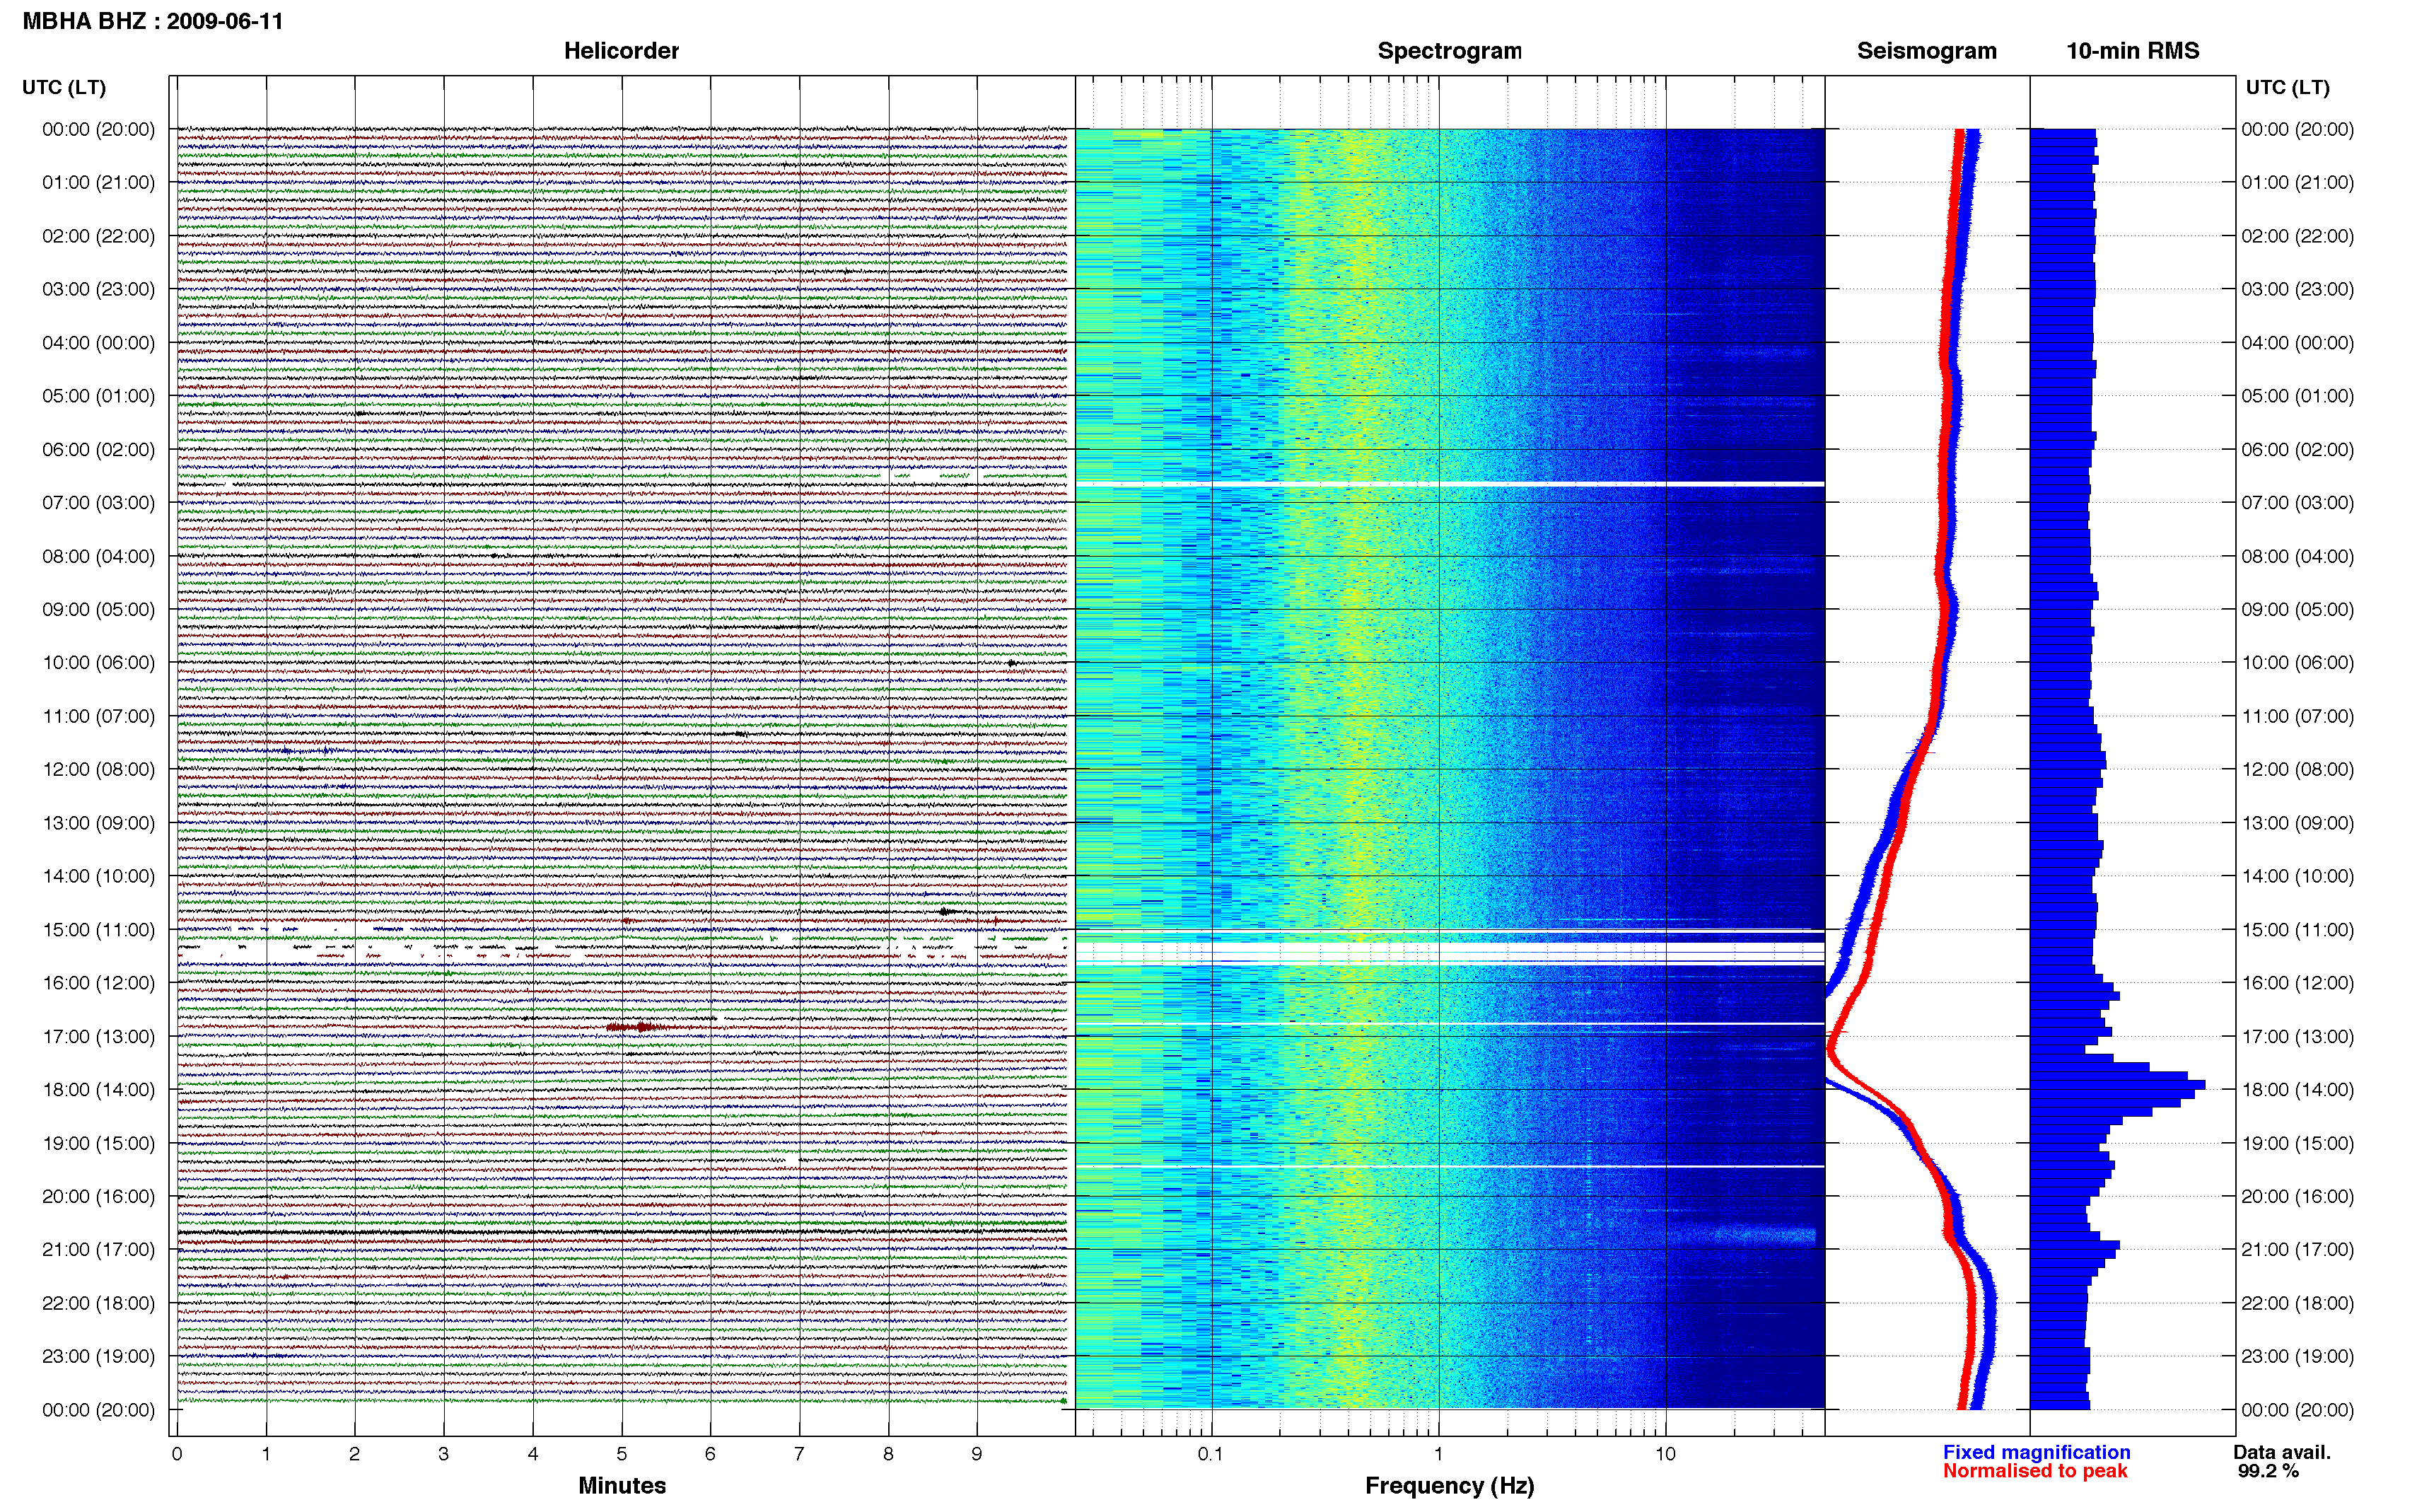Viewport: 2417px width, 1512px height.
Task: Click the right '19:00 (15:00)' time label
Action: (x=2297, y=1143)
